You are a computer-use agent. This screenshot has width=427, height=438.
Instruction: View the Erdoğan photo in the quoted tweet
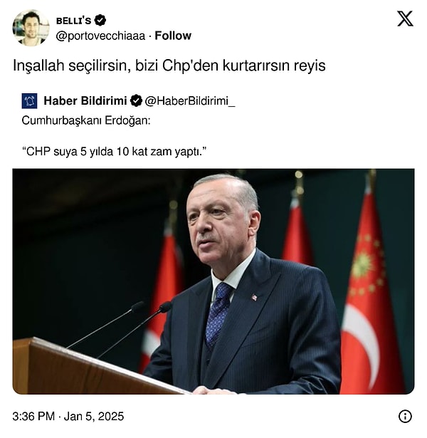(213, 281)
